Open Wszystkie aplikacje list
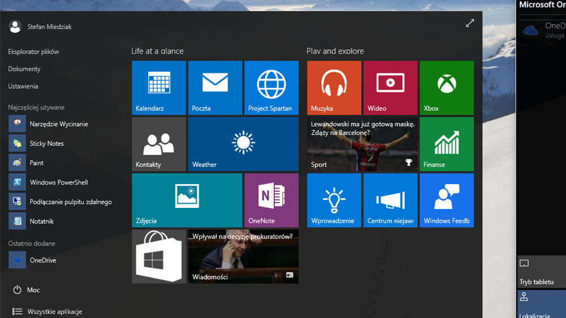 47,312
